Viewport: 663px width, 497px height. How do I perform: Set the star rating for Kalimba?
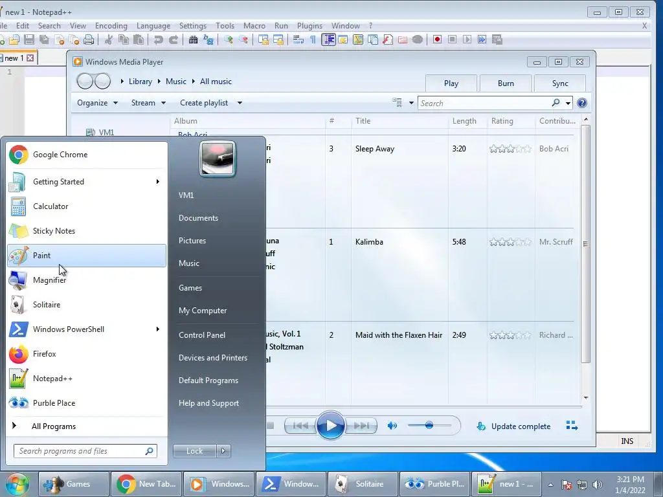[x=510, y=242]
